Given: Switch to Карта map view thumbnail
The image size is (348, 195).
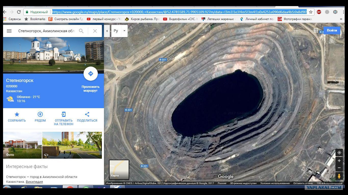Looking at the screenshot, I should (119, 169).
